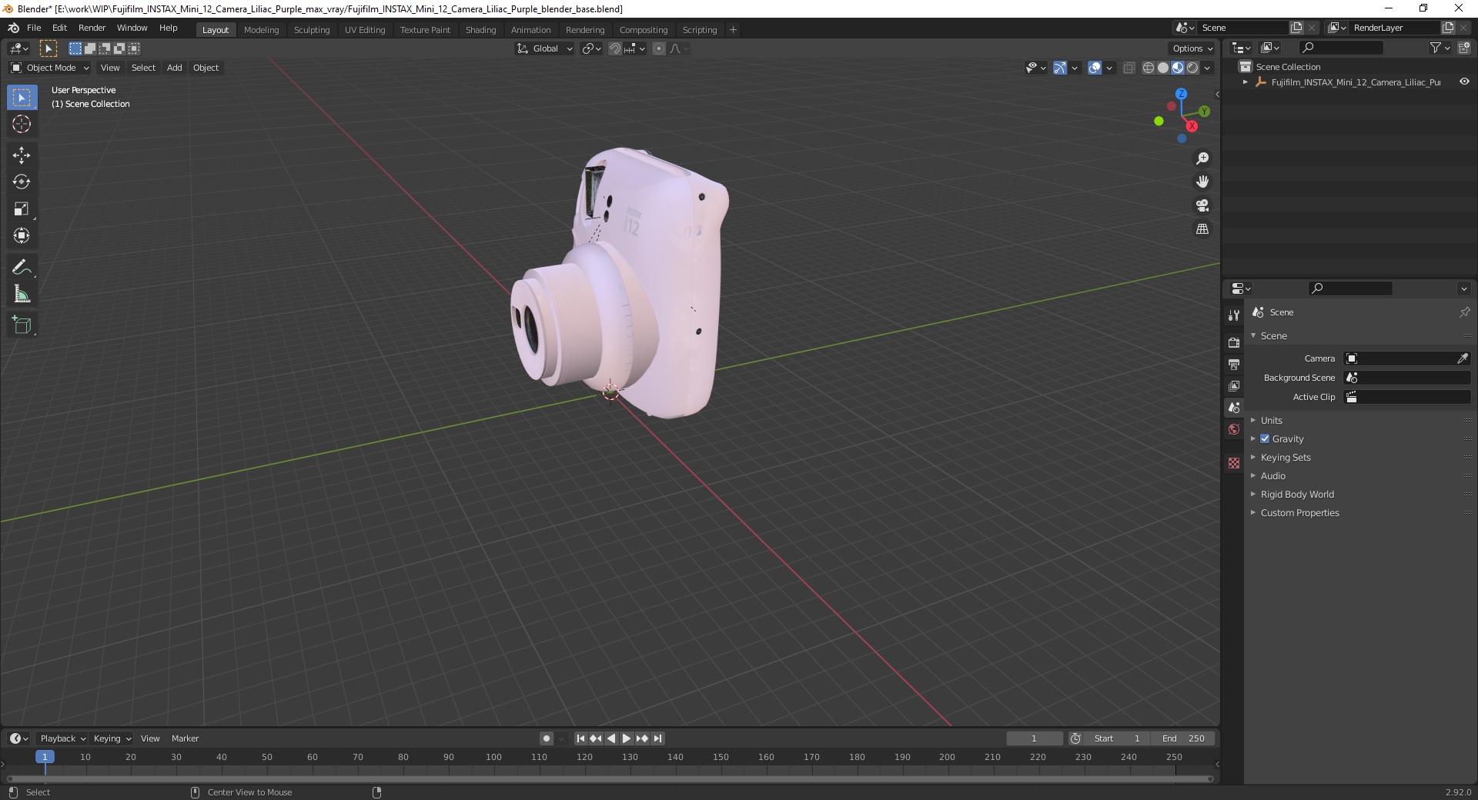The height and width of the screenshot is (800, 1478).
Task: Jump to the timeline start frame
Action: 581,738
